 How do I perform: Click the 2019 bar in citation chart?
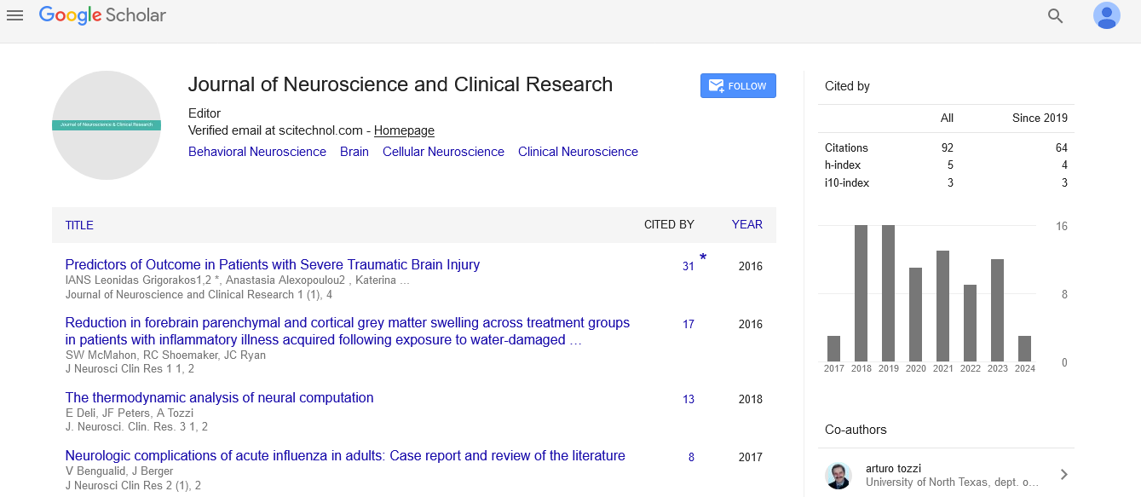[889, 293]
